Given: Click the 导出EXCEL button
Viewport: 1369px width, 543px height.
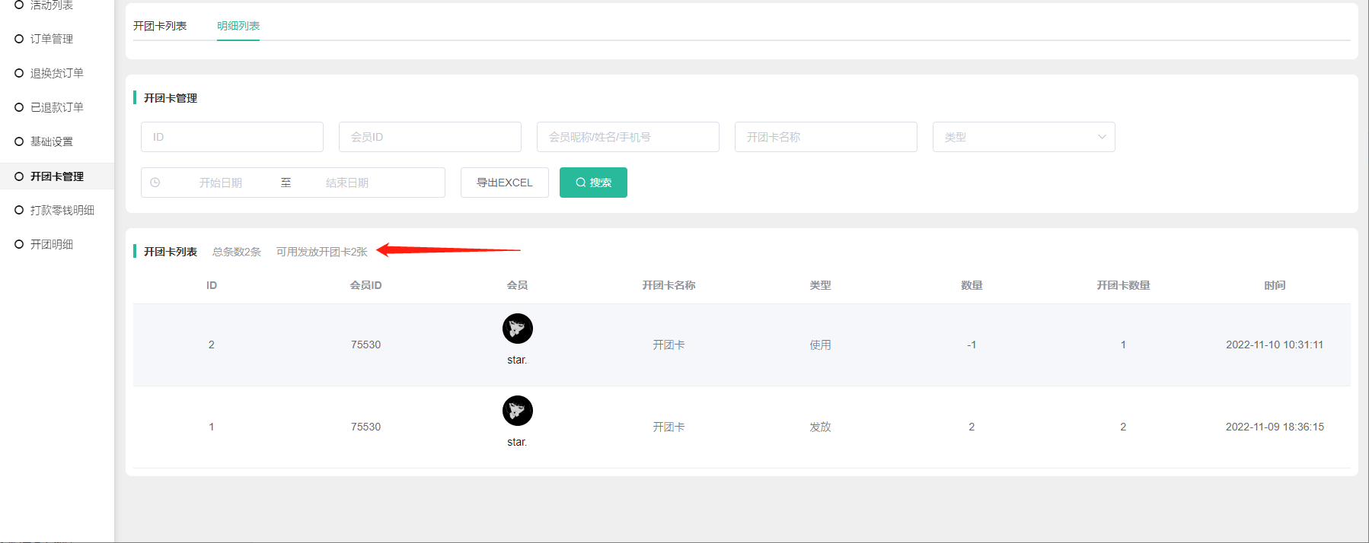Looking at the screenshot, I should (504, 183).
